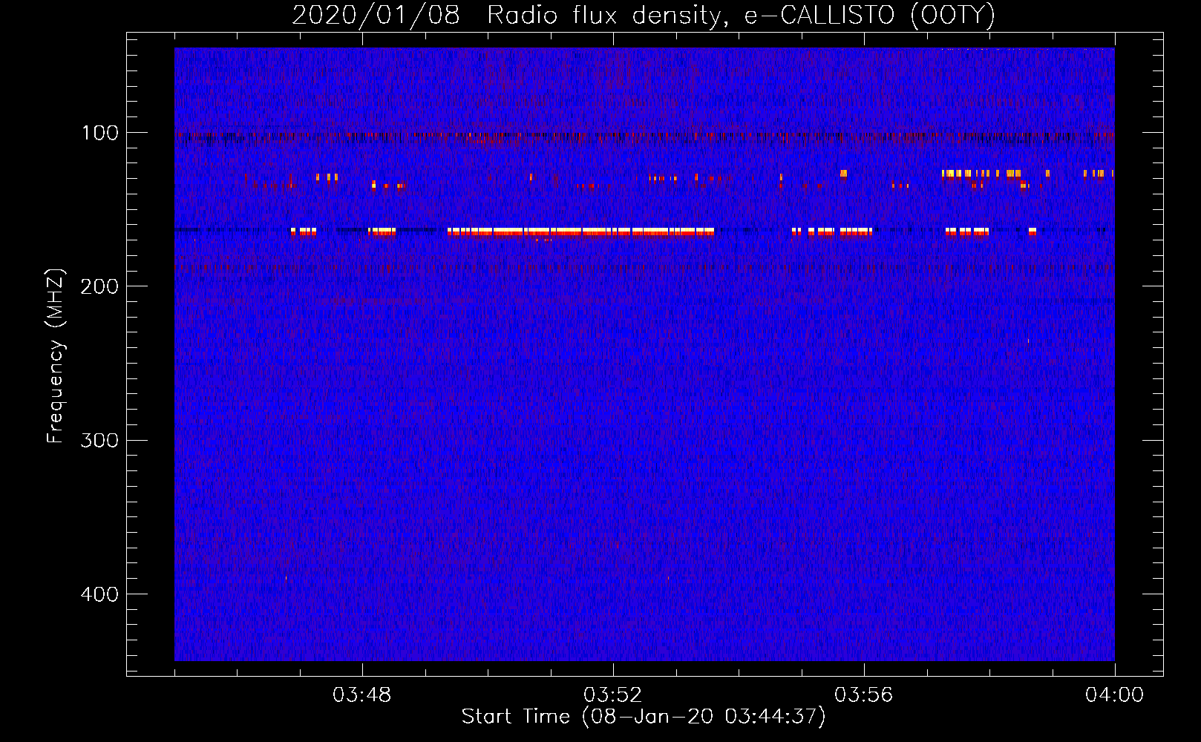Click the 03:52 time tick label

613,695
